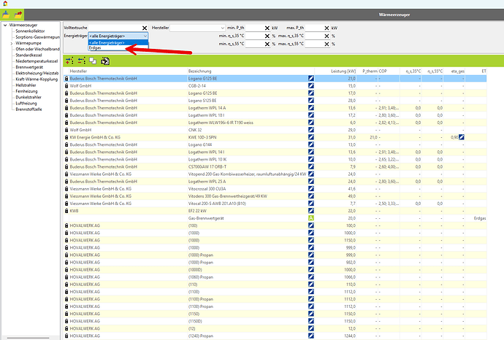The width and height of the screenshot is (504, 340).
Task: Open edit pencil for KWE 10D-3 SPN designation
Action: coord(311,137)
